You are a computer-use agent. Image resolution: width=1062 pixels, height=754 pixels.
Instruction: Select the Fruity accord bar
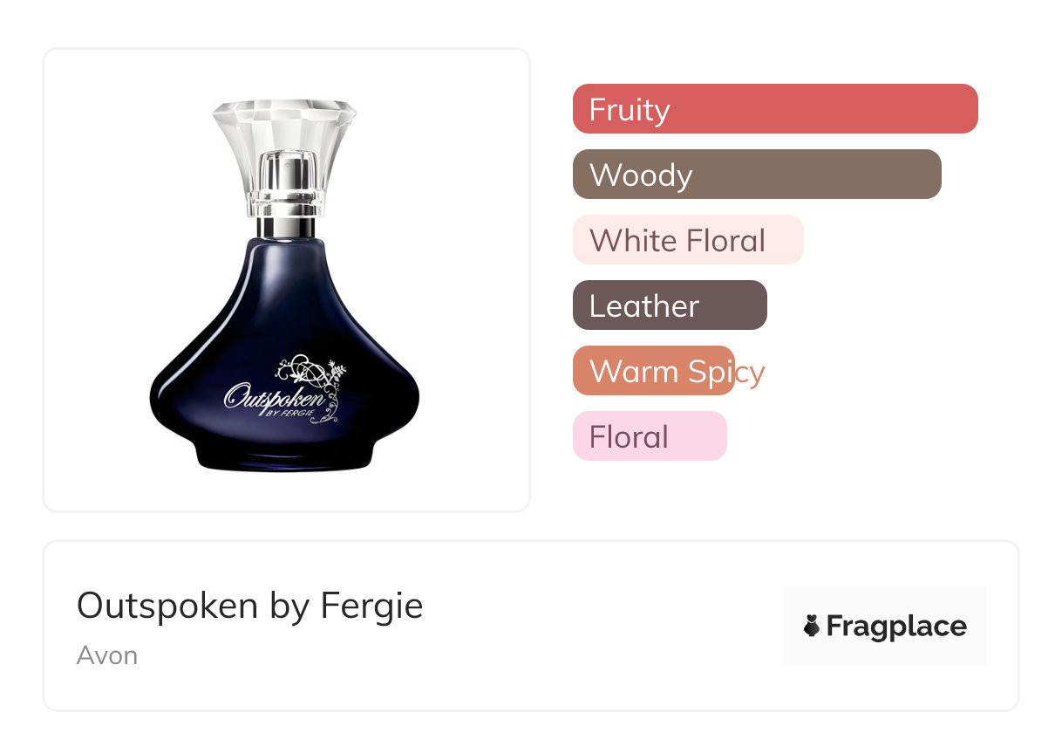775,109
